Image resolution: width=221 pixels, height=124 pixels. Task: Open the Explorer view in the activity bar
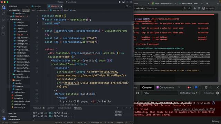(x=3, y=7)
